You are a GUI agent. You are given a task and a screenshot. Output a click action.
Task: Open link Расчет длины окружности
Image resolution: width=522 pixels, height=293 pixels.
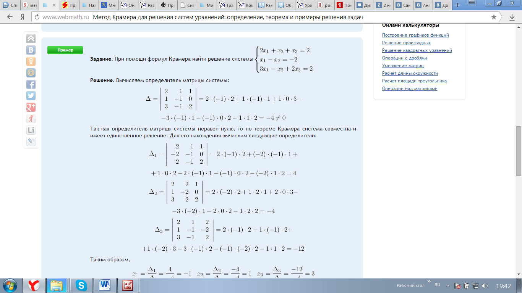tap(410, 73)
